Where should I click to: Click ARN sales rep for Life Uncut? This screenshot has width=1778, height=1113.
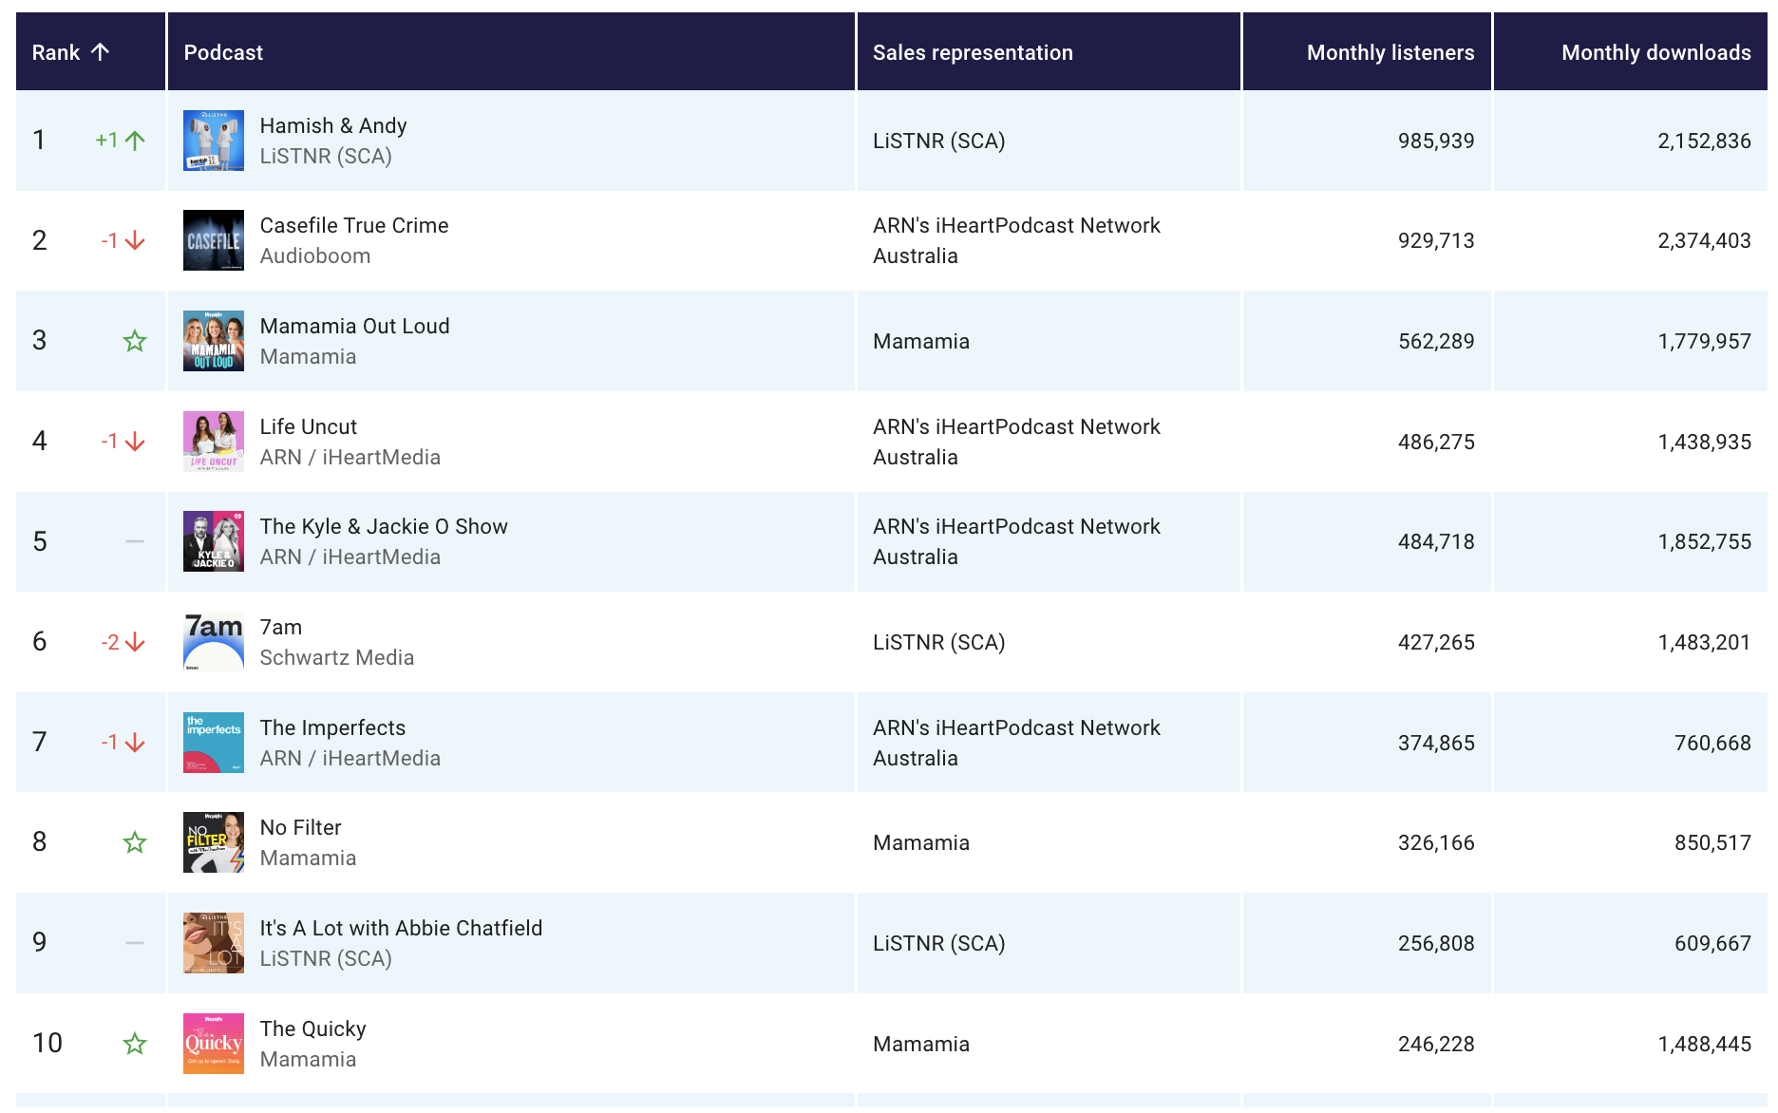pos(1016,442)
